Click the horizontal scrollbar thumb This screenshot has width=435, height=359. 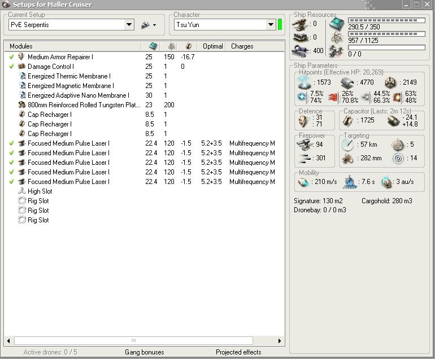point(133,341)
